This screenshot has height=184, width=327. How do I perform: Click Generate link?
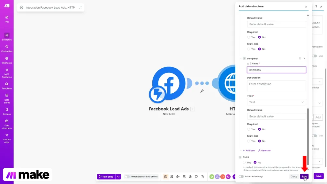coord(264,151)
